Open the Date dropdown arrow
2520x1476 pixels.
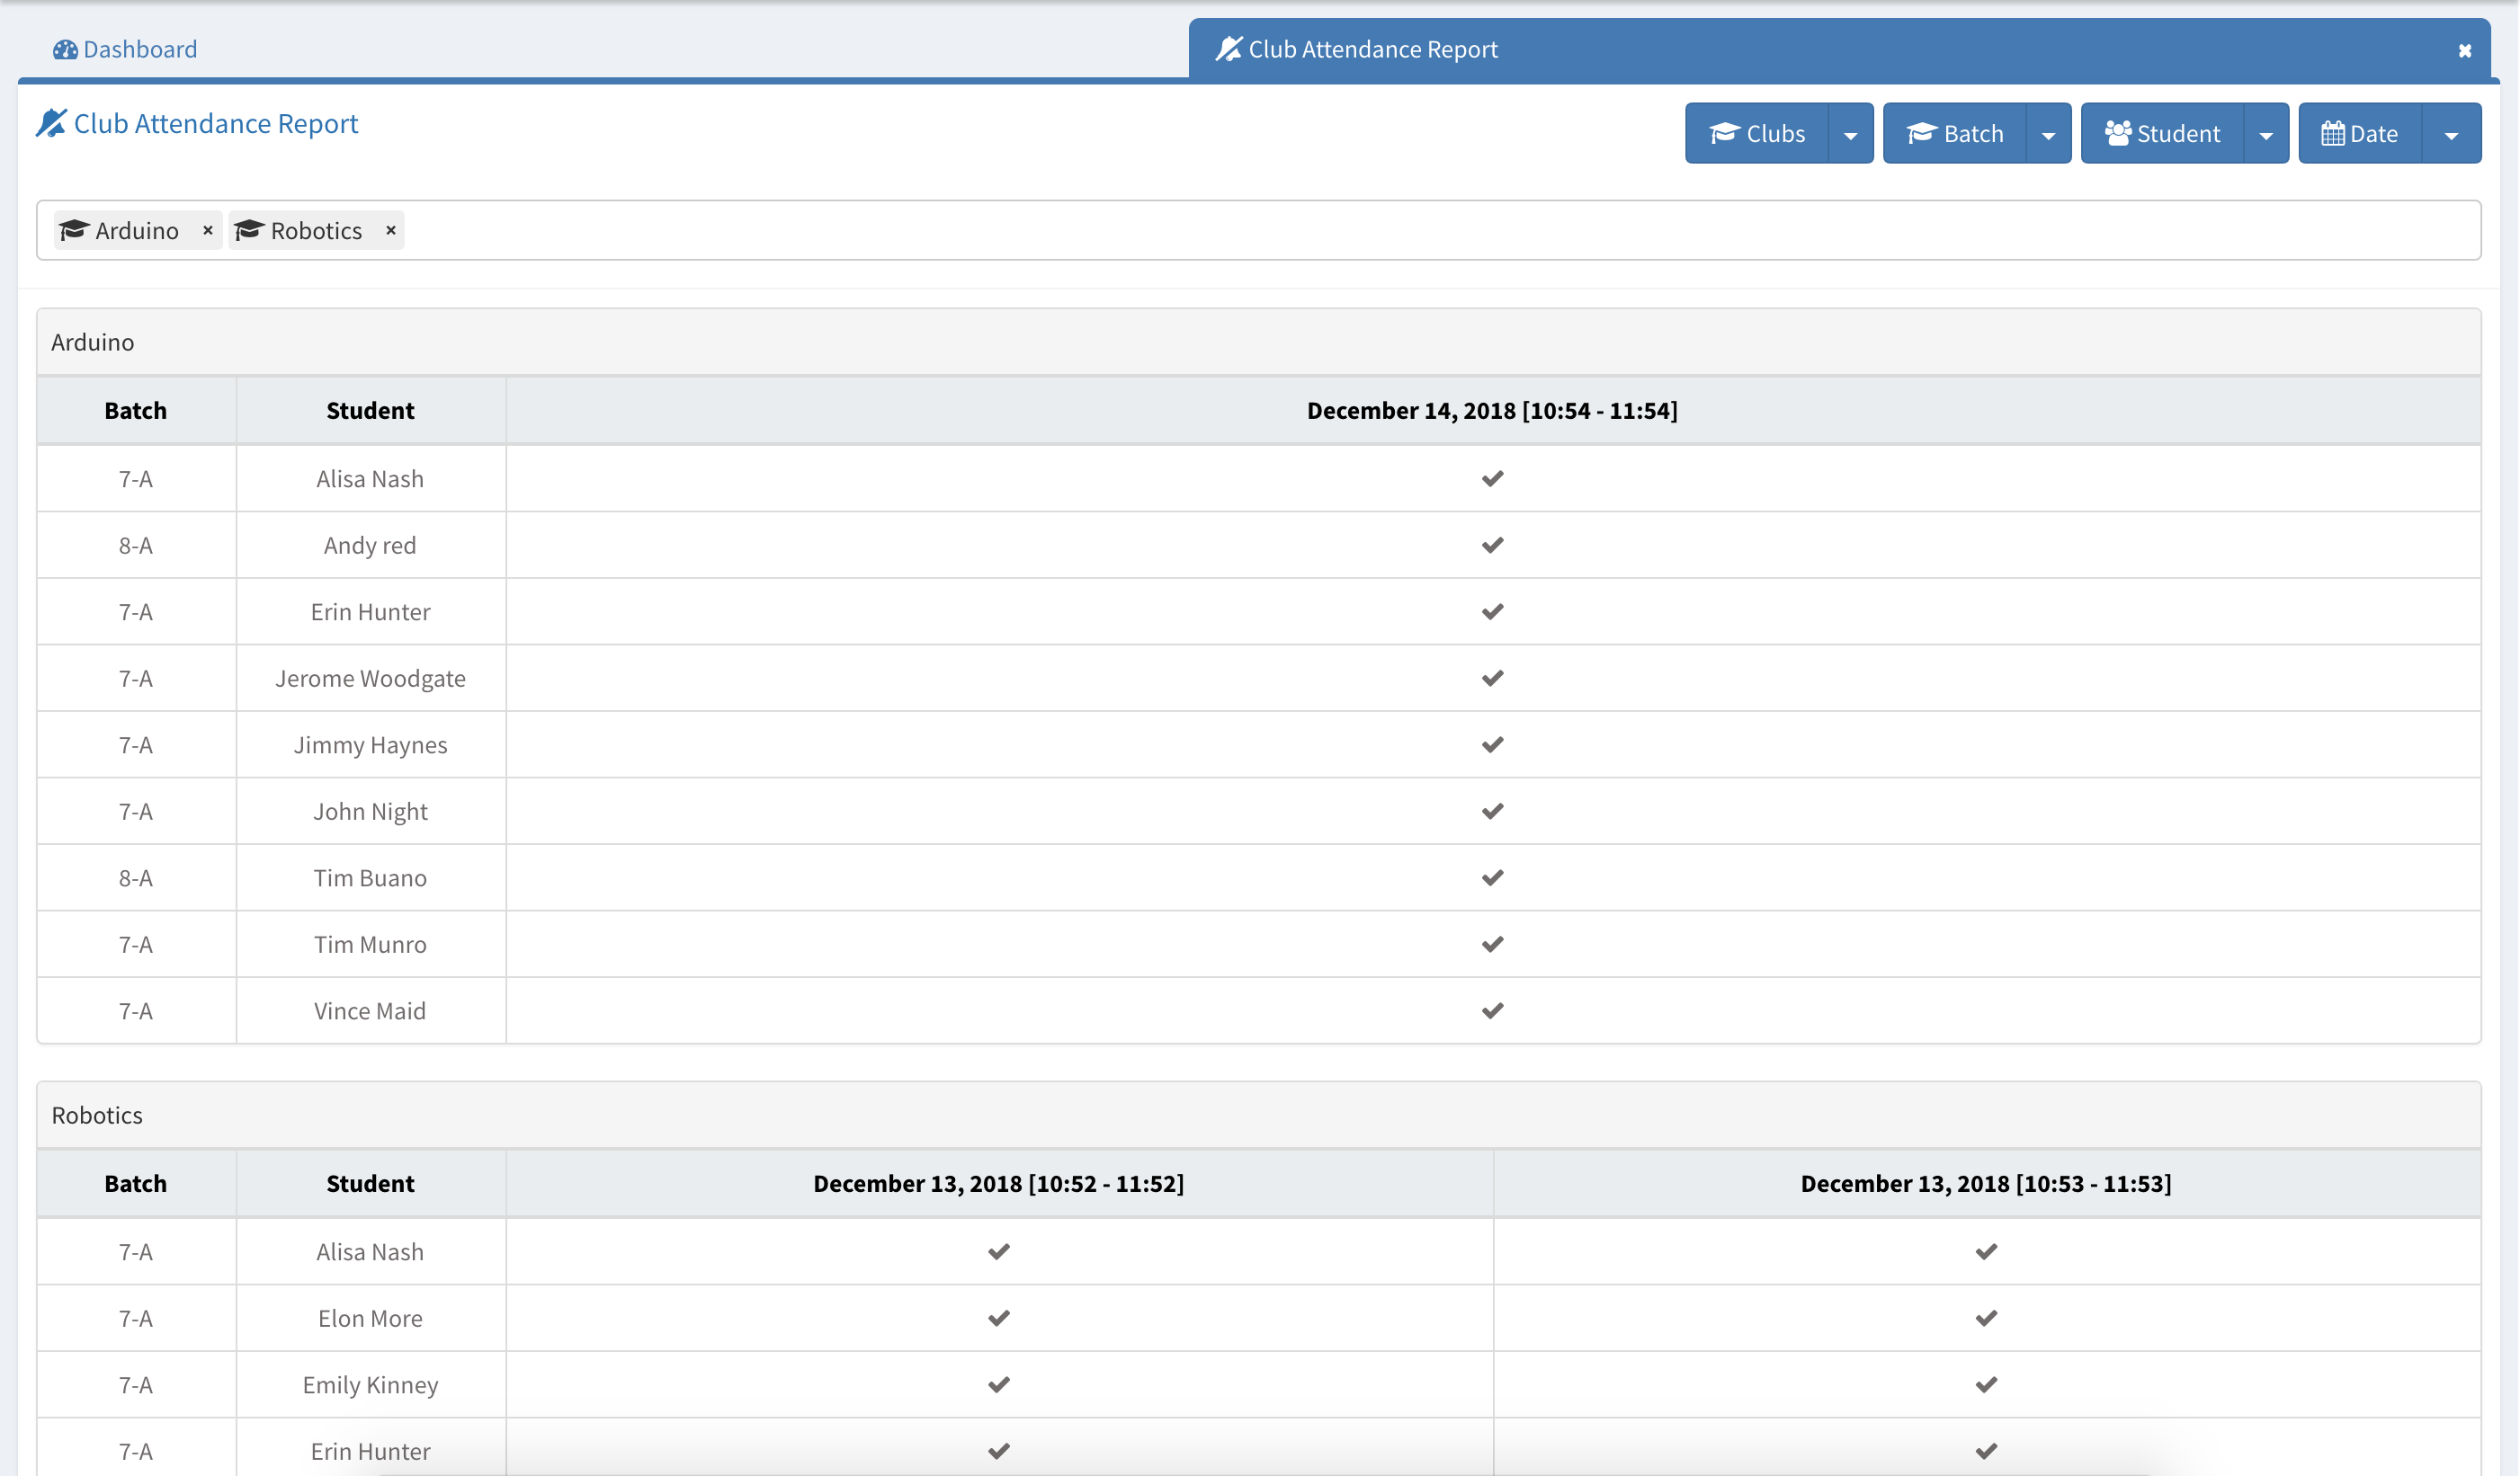[x=2451, y=134]
